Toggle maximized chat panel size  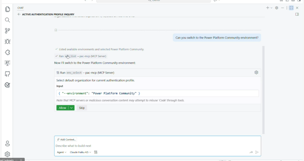coord(291,8)
